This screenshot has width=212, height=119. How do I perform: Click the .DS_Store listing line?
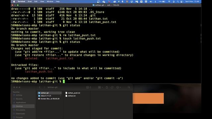[x=58, y=12]
